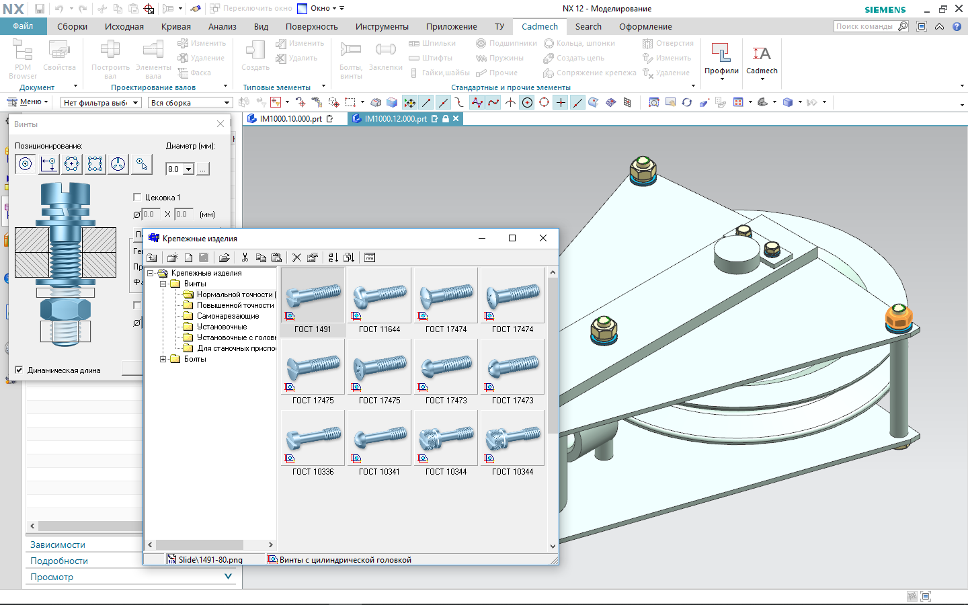Pick the point-by-cursor positioning icon
This screenshot has width=968, height=605.
pos(141,164)
